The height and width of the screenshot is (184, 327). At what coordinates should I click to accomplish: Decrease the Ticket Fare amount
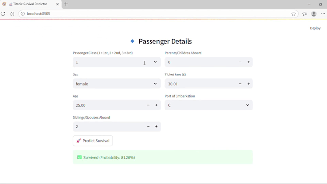(240, 84)
